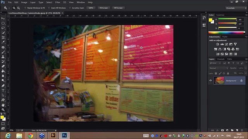Click Zoom In mode icon in options bar
248x139 pixels.
[x=14, y=8]
